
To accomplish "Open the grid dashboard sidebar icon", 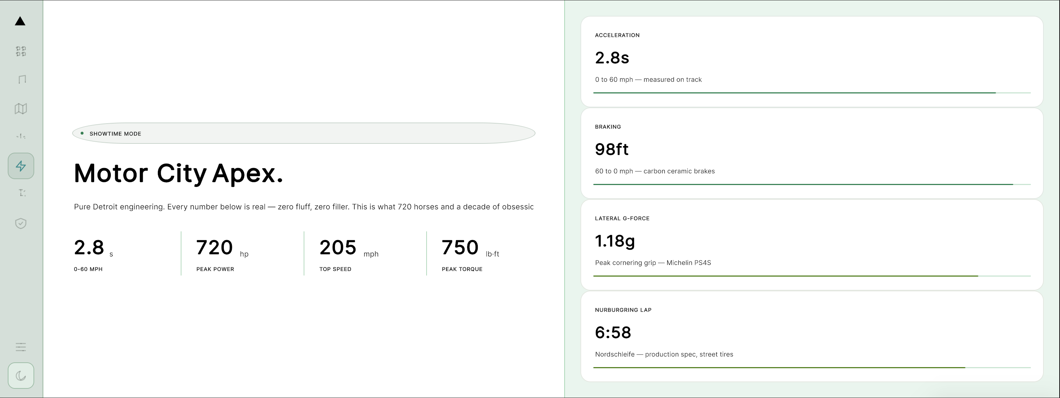I will [21, 51].
